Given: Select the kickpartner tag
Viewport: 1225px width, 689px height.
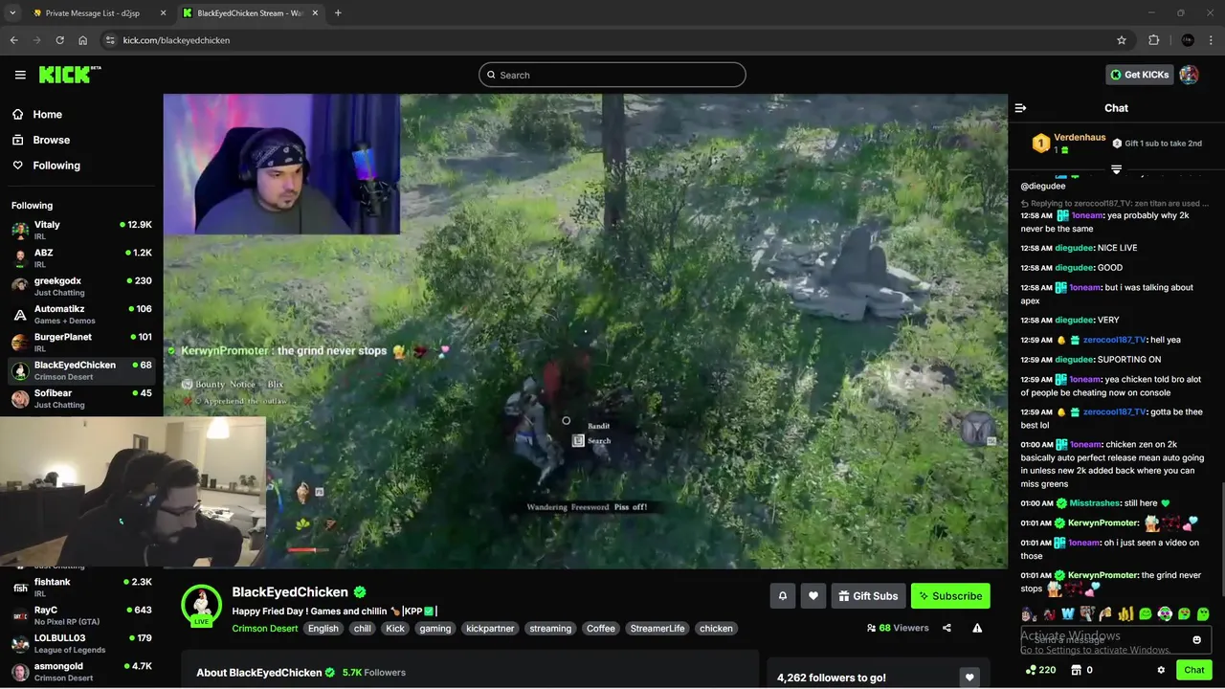Looking at the screenshot, I should 490,629.
